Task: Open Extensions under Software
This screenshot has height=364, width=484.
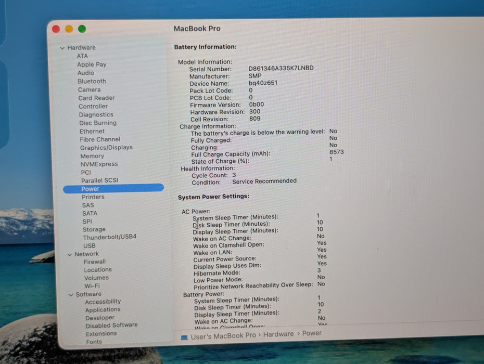Action: point(101,334)
